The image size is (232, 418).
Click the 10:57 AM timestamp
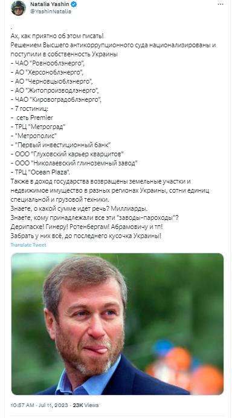tap(22, 405)
